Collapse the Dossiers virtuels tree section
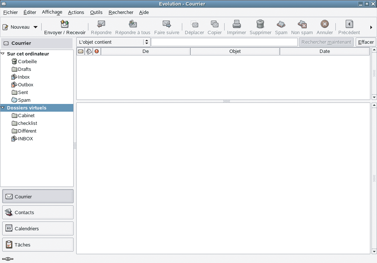377x263 pixels. click(x=3, y=108)
